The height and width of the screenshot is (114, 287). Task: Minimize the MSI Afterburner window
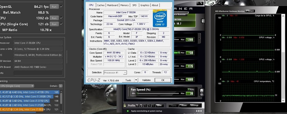coord(198,3)
